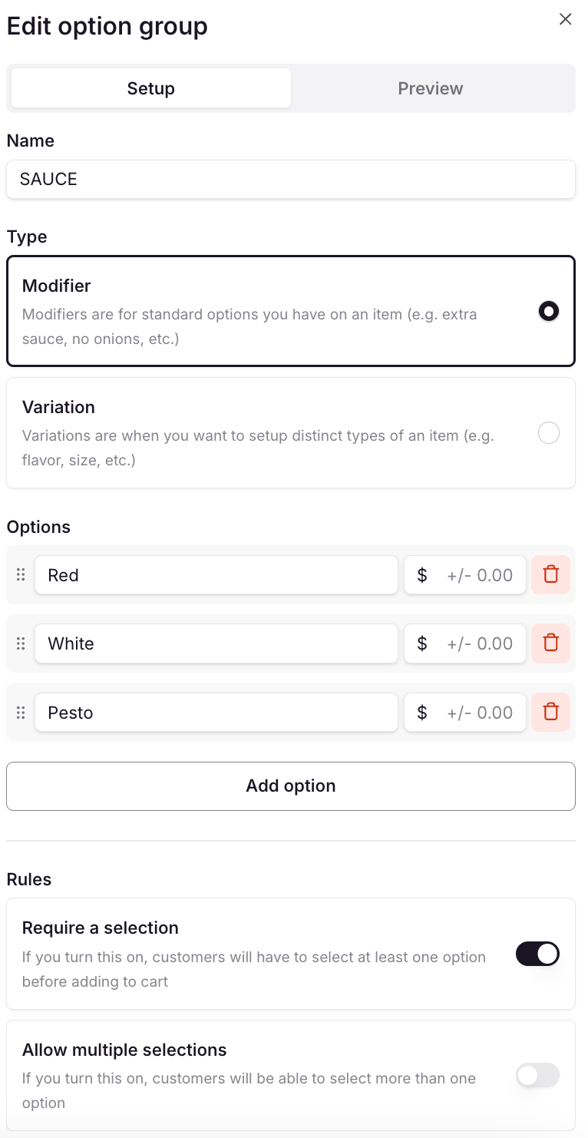The height and width of the screenshot is (1138, 588).
Task: Disable the Require a selection toggle
Action: point(537,954)
